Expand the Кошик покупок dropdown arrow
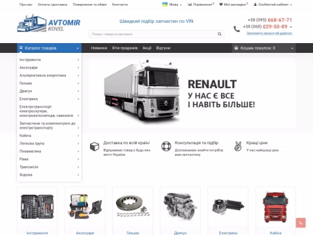This screenshot has width=313, height=235. coord(292,48)
